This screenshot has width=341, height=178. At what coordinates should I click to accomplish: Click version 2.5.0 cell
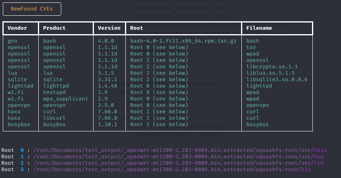pyautogui.click(x=106, y=105)
